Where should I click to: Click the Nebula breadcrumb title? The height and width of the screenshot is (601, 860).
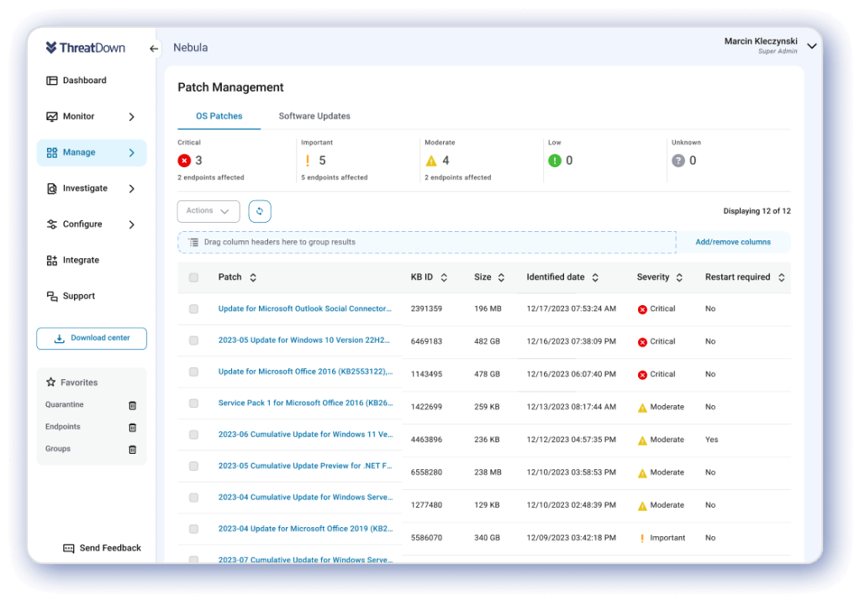point(190,48)
